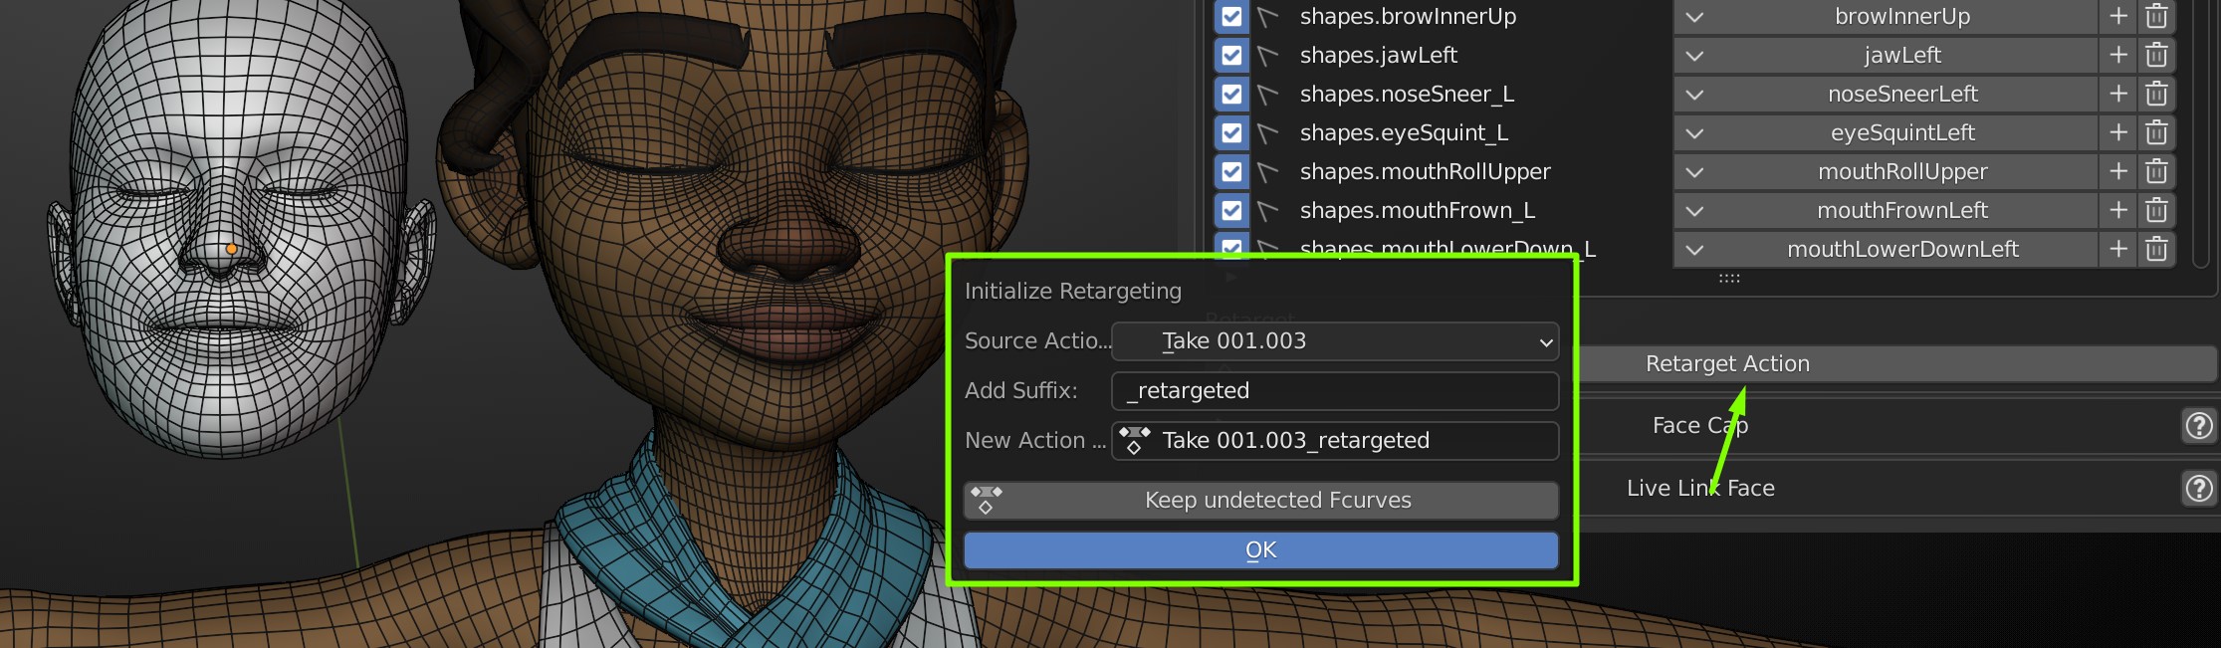Click mouthFrownLeft target name button
Screen dimensions: 2221x648
point(1903,210)
